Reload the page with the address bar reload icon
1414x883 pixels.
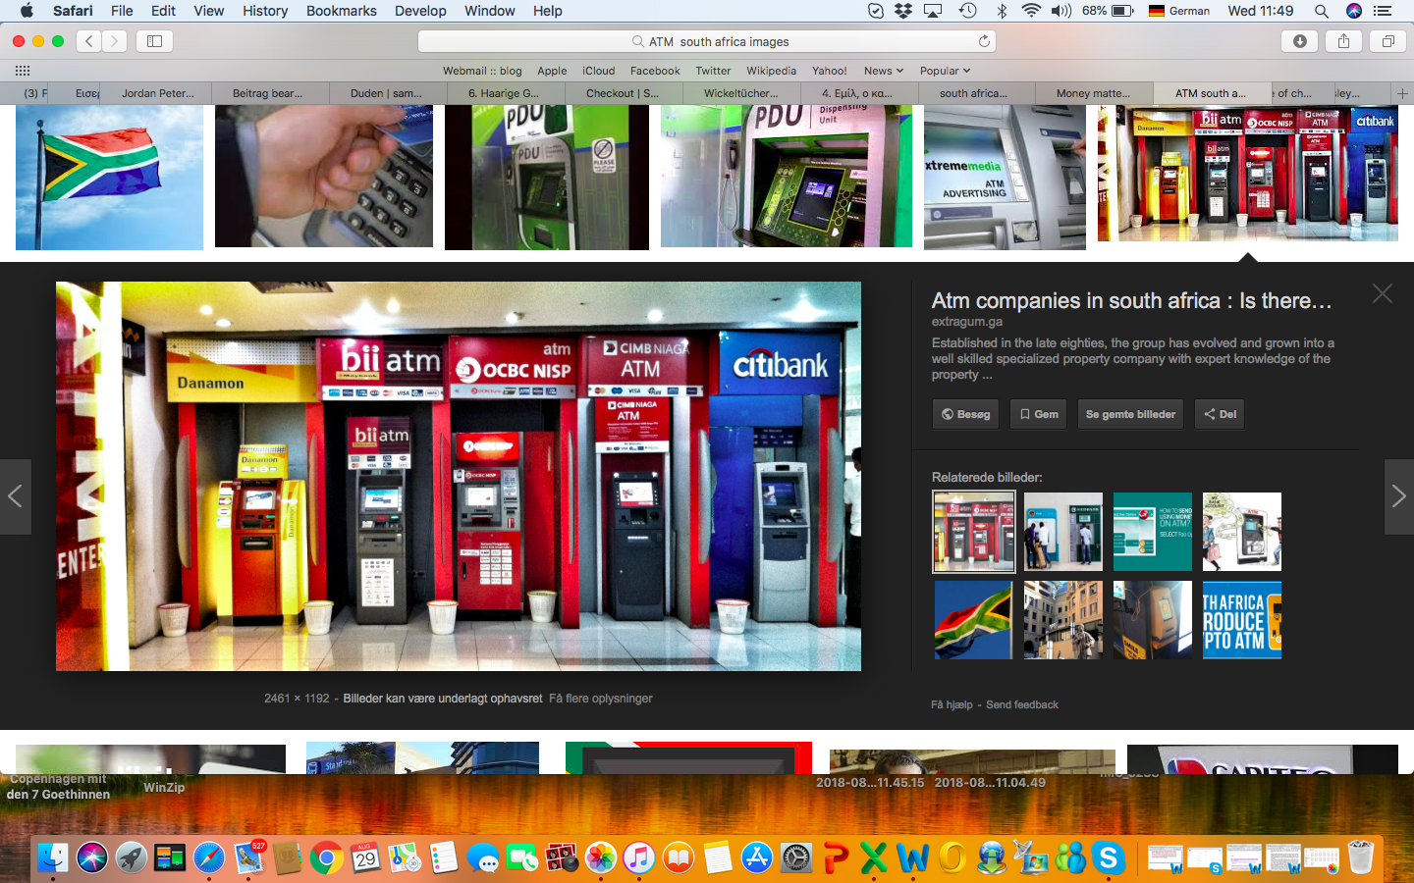point(984,41)
